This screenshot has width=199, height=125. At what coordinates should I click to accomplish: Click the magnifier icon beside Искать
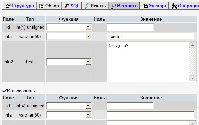[x=87, y=6]
